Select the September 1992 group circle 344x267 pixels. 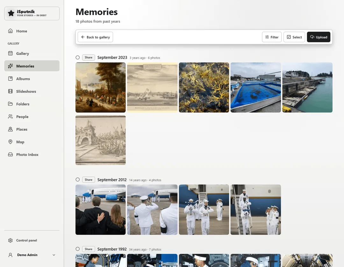pyautogui.click(x=78, y=249)
